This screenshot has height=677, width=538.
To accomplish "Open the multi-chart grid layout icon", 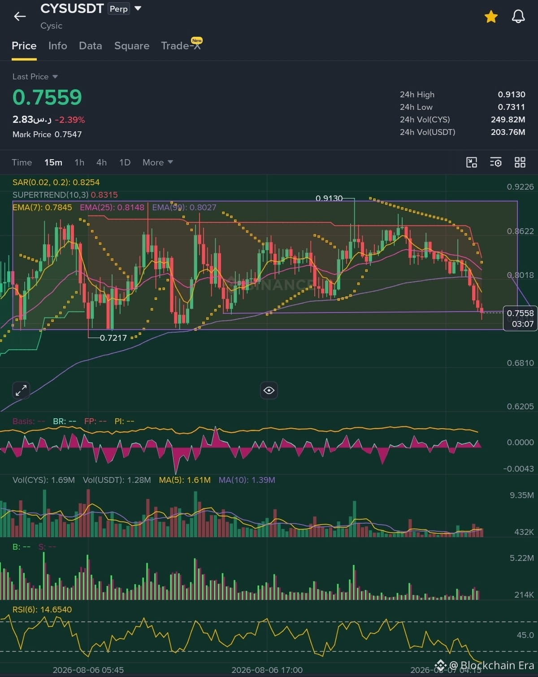I will [x=520, y=162].
